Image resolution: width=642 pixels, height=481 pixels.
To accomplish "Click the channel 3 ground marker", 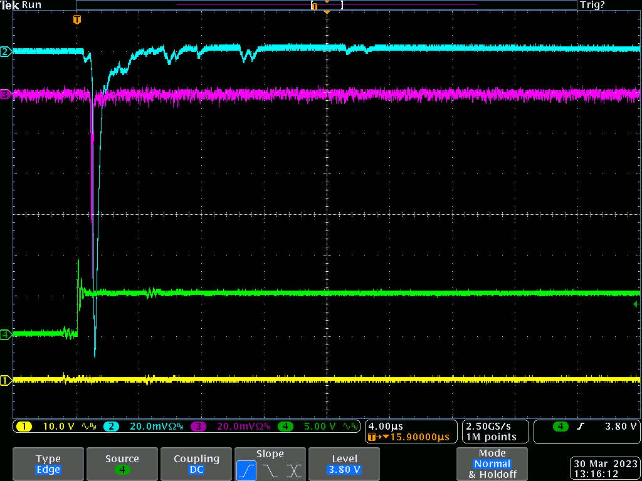I will point(6,95).
